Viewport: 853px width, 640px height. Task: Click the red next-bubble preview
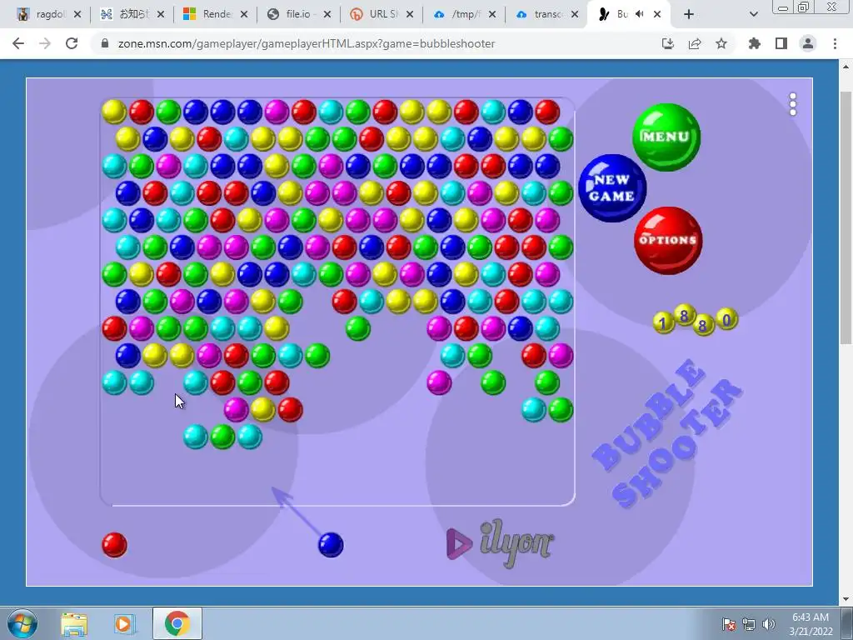114,545
